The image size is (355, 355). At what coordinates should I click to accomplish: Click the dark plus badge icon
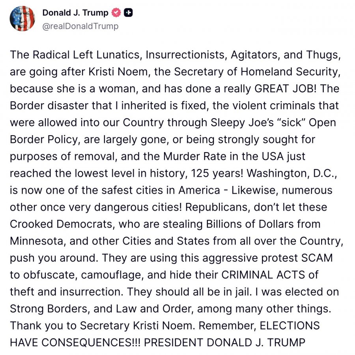(128, 13)
